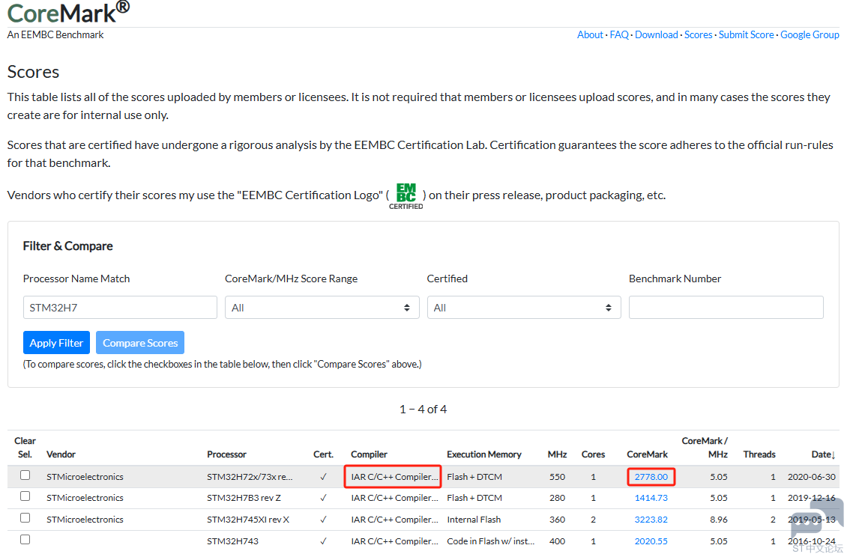Open the 3223.82 CoreMark score link

coord(651,520)
